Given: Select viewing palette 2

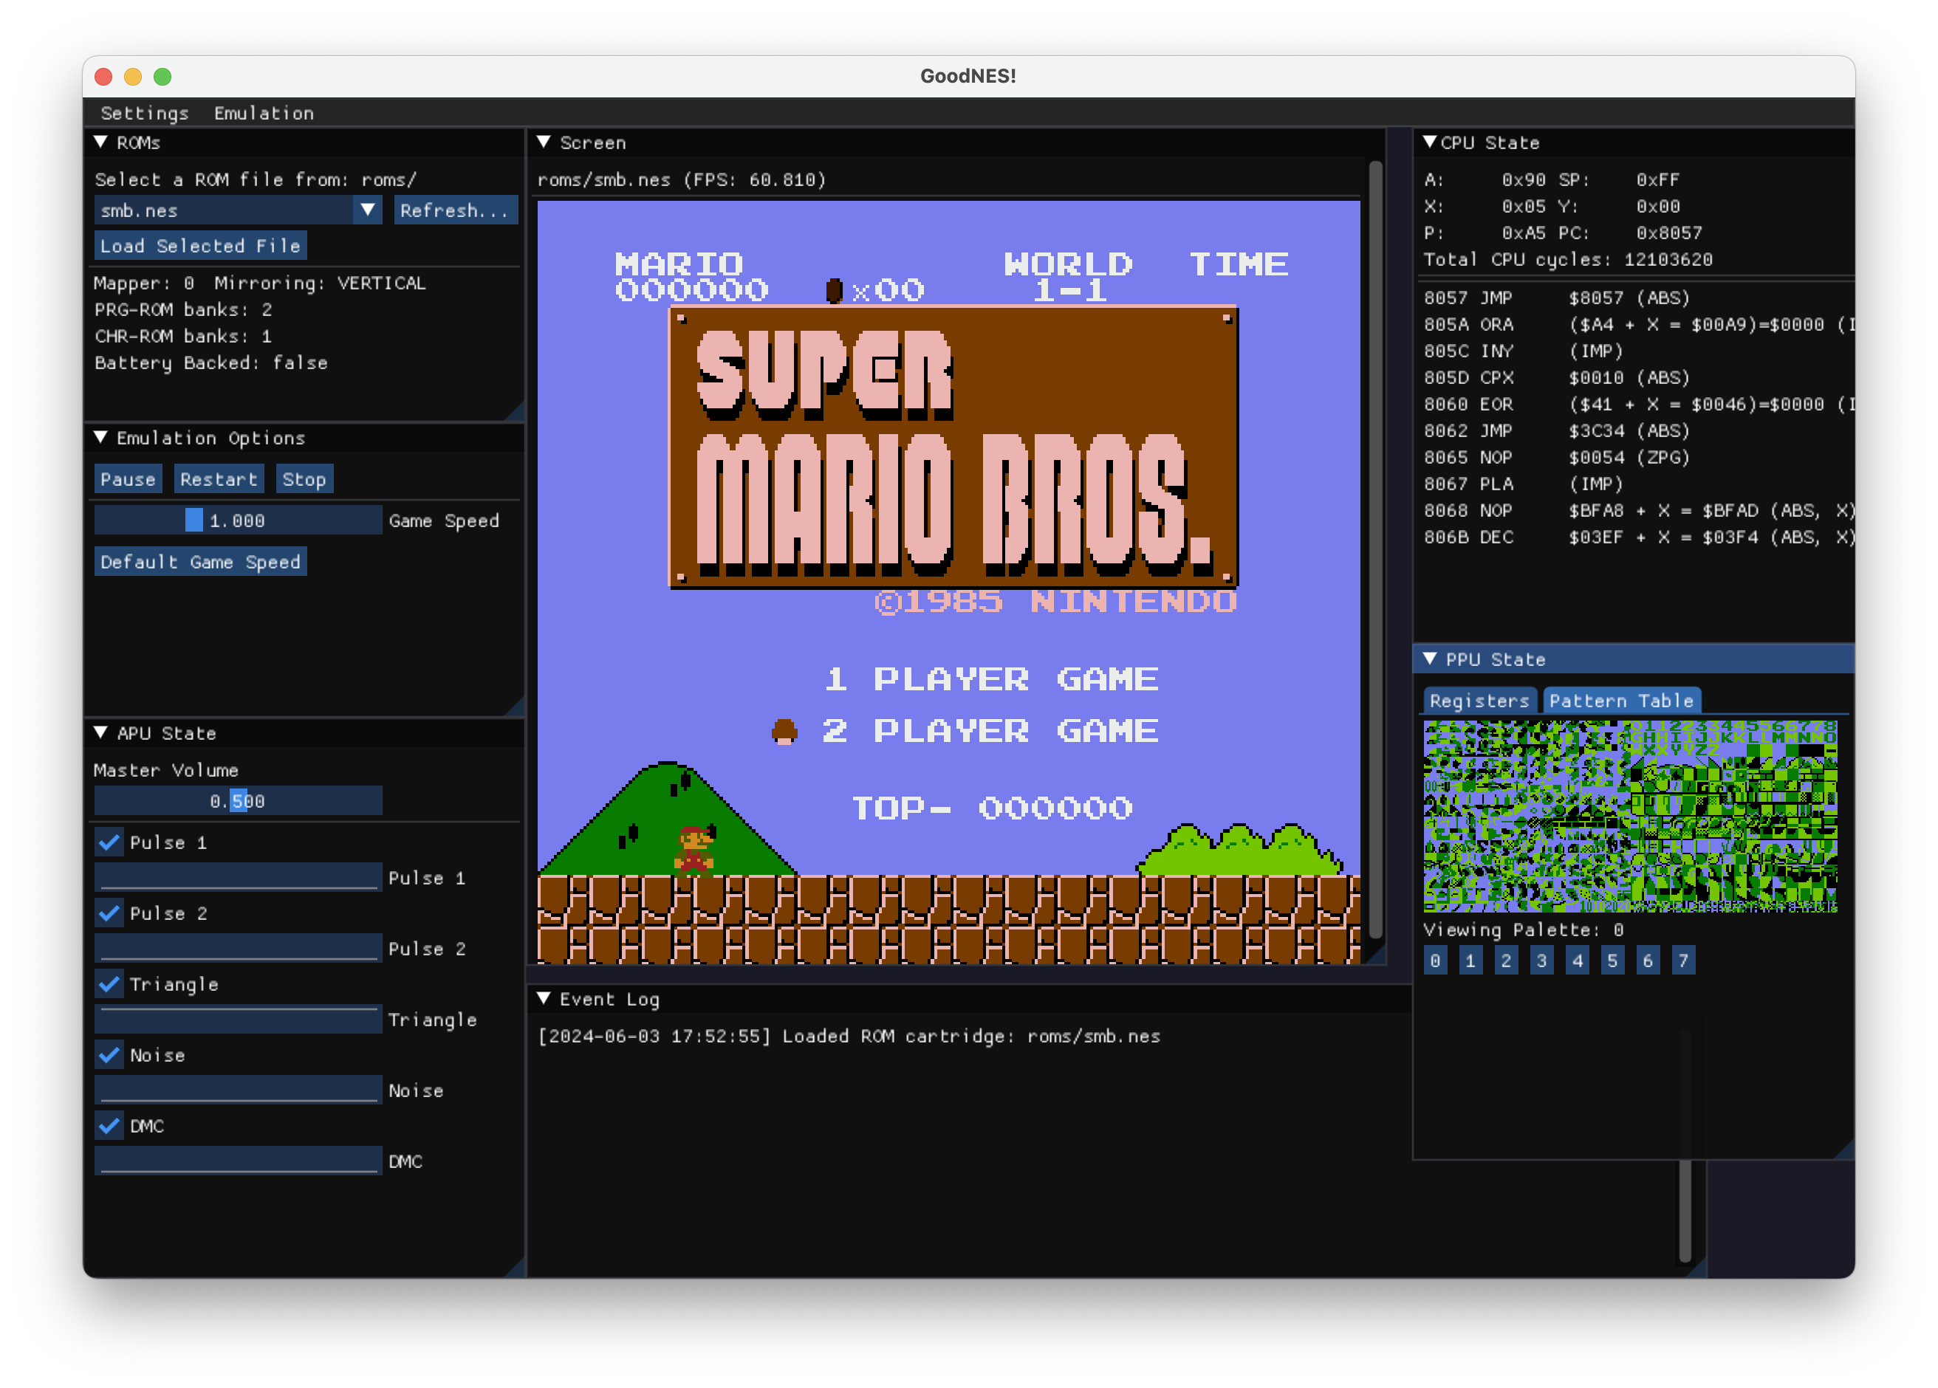Looking at the screenshot, I should click(1507, 960).
